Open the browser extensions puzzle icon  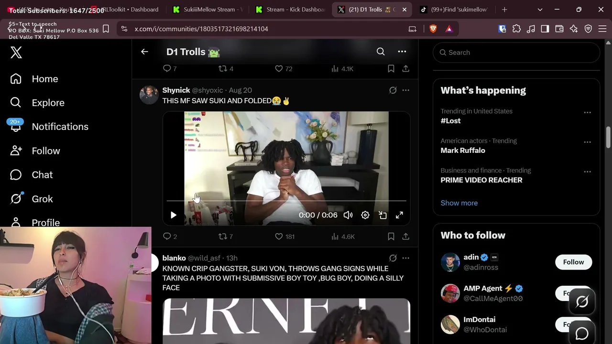pos(516,29)
